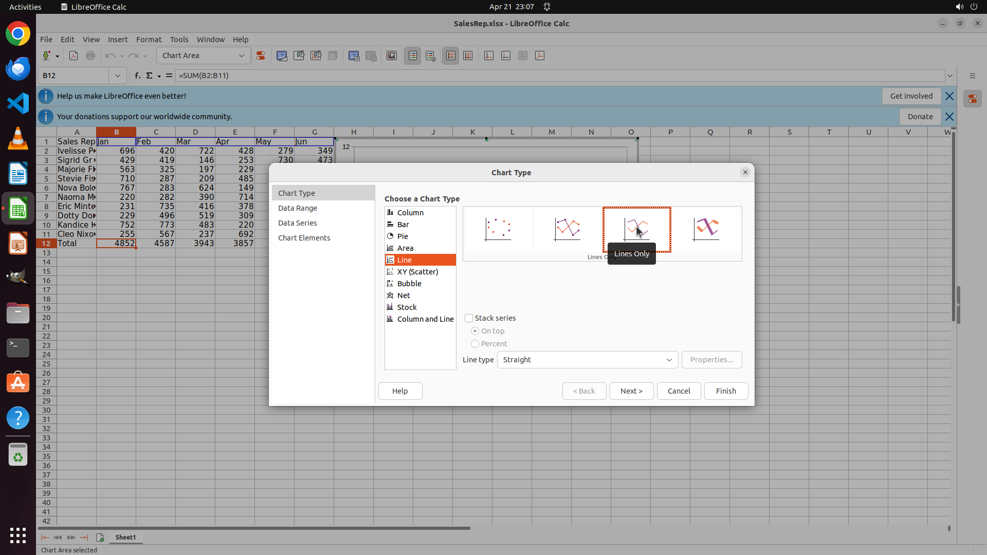Click the Next > button

click(631, 391)
